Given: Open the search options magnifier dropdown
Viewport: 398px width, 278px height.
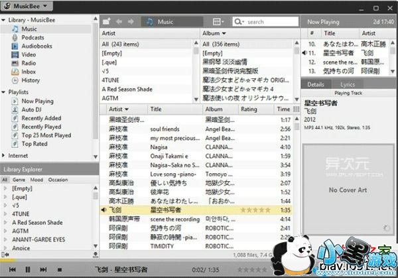Looking at the screenshot, I should [x=239, y=22].
